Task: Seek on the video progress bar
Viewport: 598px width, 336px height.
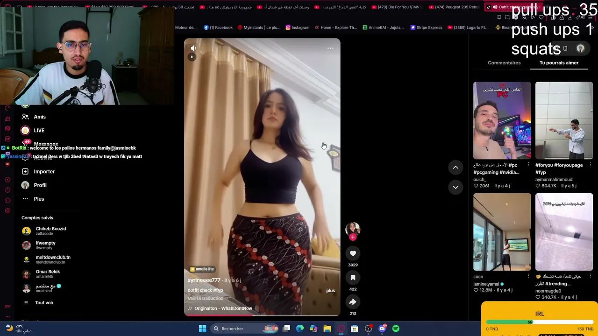Action: point(262,315)
